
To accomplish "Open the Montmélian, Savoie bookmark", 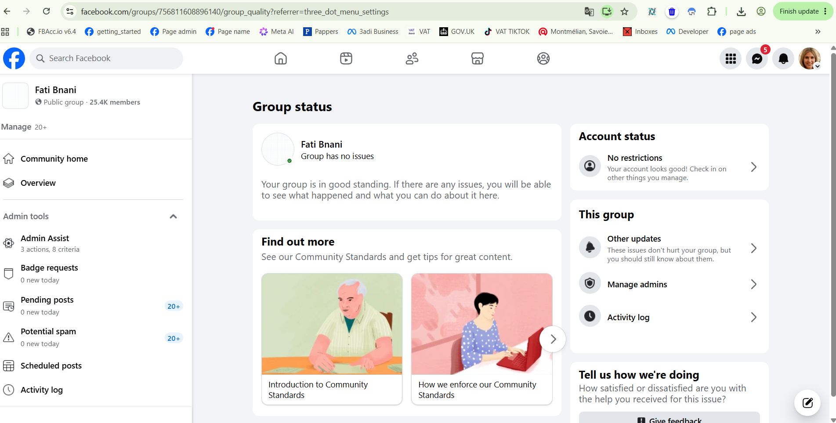I will click(575, 32).
